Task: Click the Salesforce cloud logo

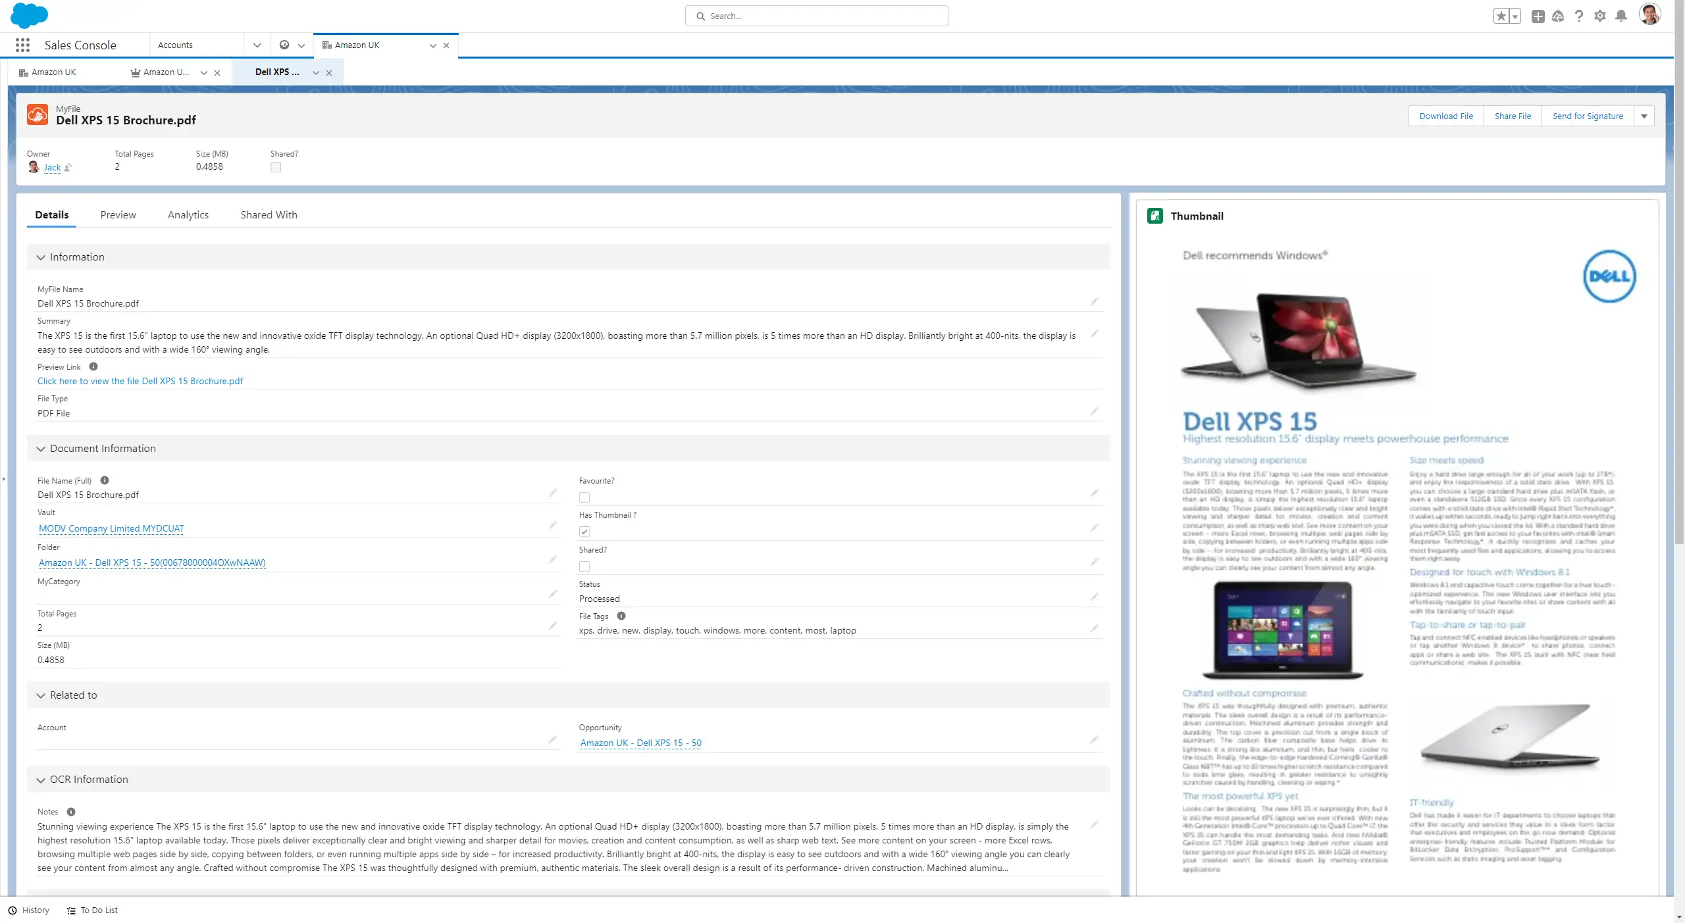Action: tap(29, 14)
